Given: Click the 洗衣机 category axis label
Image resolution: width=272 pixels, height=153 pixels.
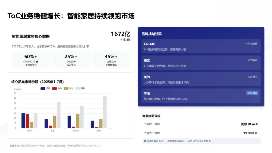Looking at the screenshot, I should pos(76,131).
